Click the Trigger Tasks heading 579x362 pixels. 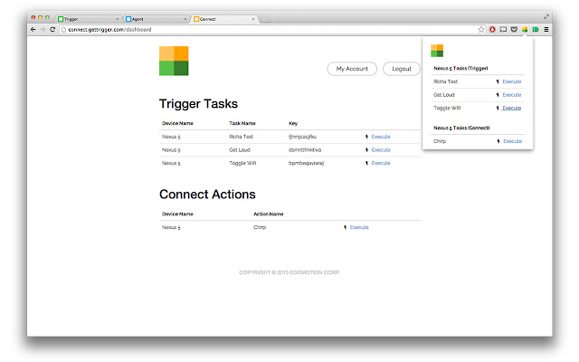[198, 104]
